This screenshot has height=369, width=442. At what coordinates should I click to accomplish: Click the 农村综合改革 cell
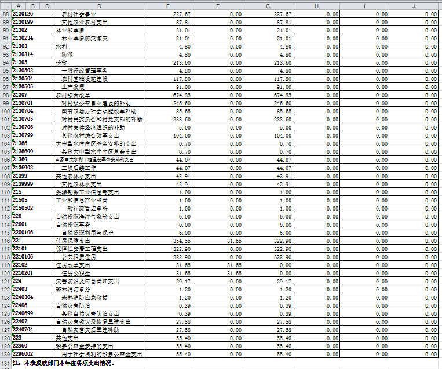click(x=70, y=95)
